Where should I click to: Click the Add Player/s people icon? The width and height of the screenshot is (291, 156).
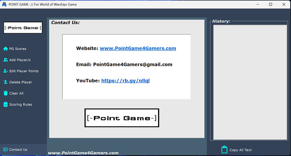[x=5, y=60]
